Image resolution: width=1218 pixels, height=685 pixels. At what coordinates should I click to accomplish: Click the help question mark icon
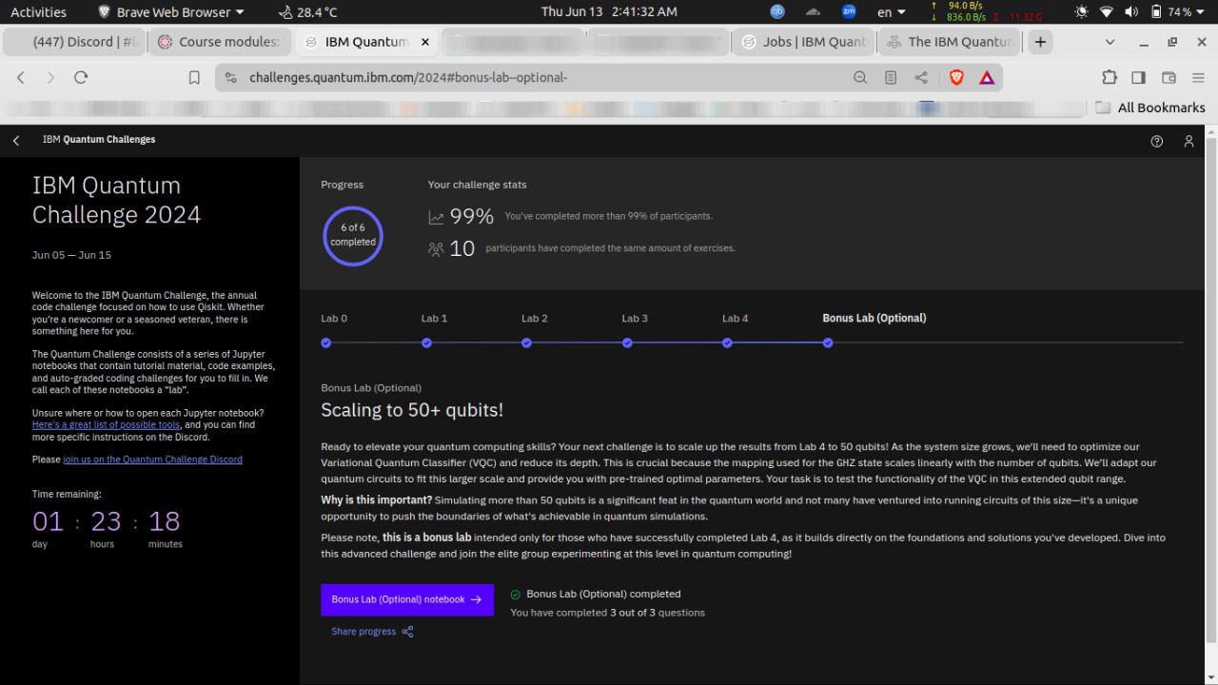[1157, 141]
